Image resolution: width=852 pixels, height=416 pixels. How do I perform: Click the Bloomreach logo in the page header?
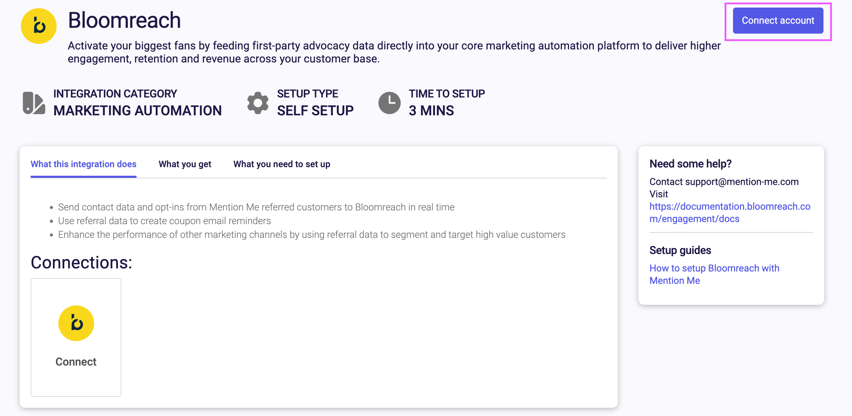click(39, 26)
